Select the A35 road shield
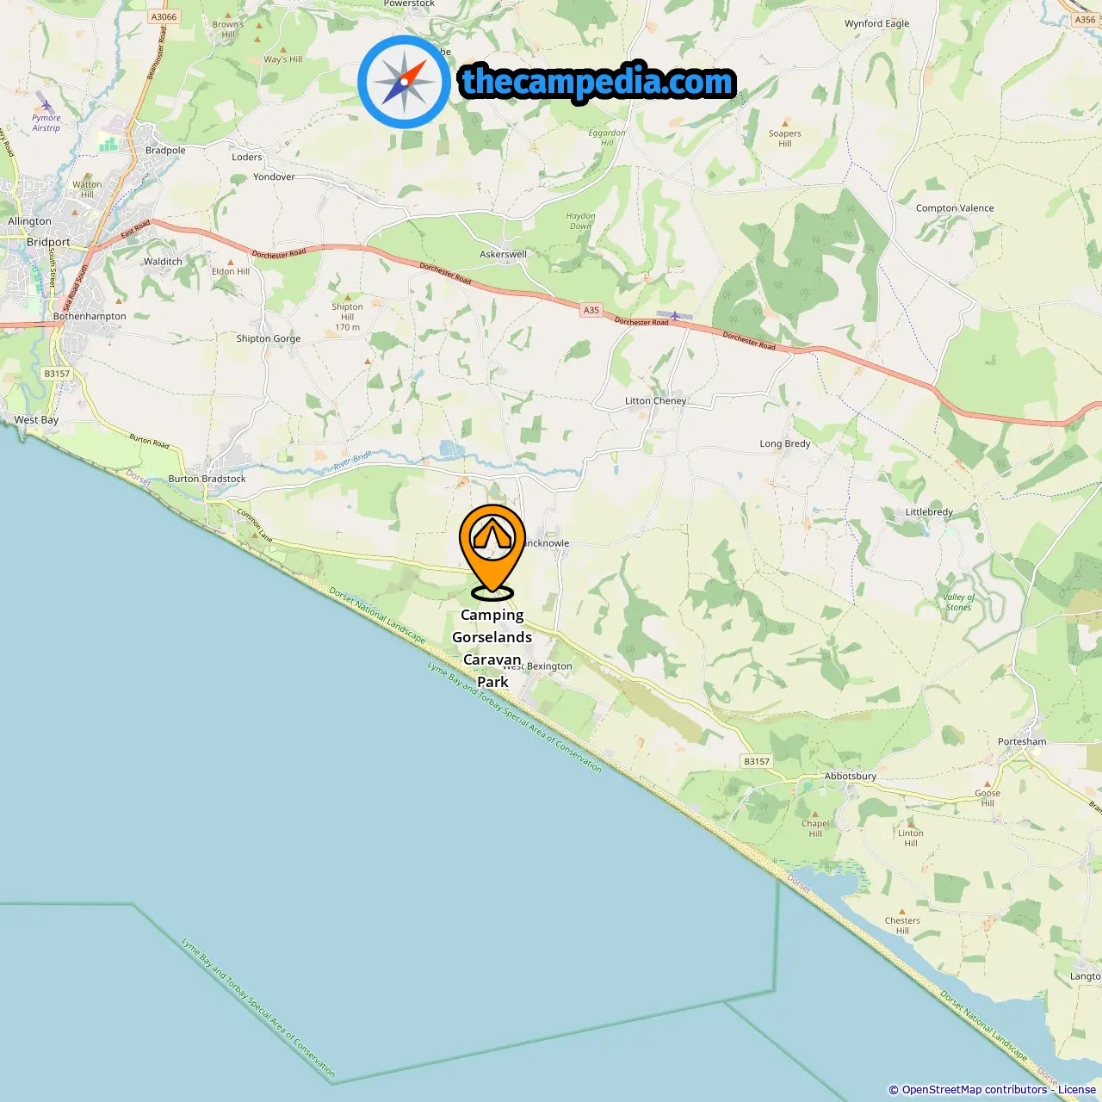 point(591,310)
